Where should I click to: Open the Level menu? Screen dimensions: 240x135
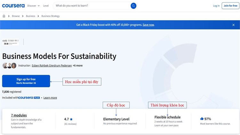point(46,6)
